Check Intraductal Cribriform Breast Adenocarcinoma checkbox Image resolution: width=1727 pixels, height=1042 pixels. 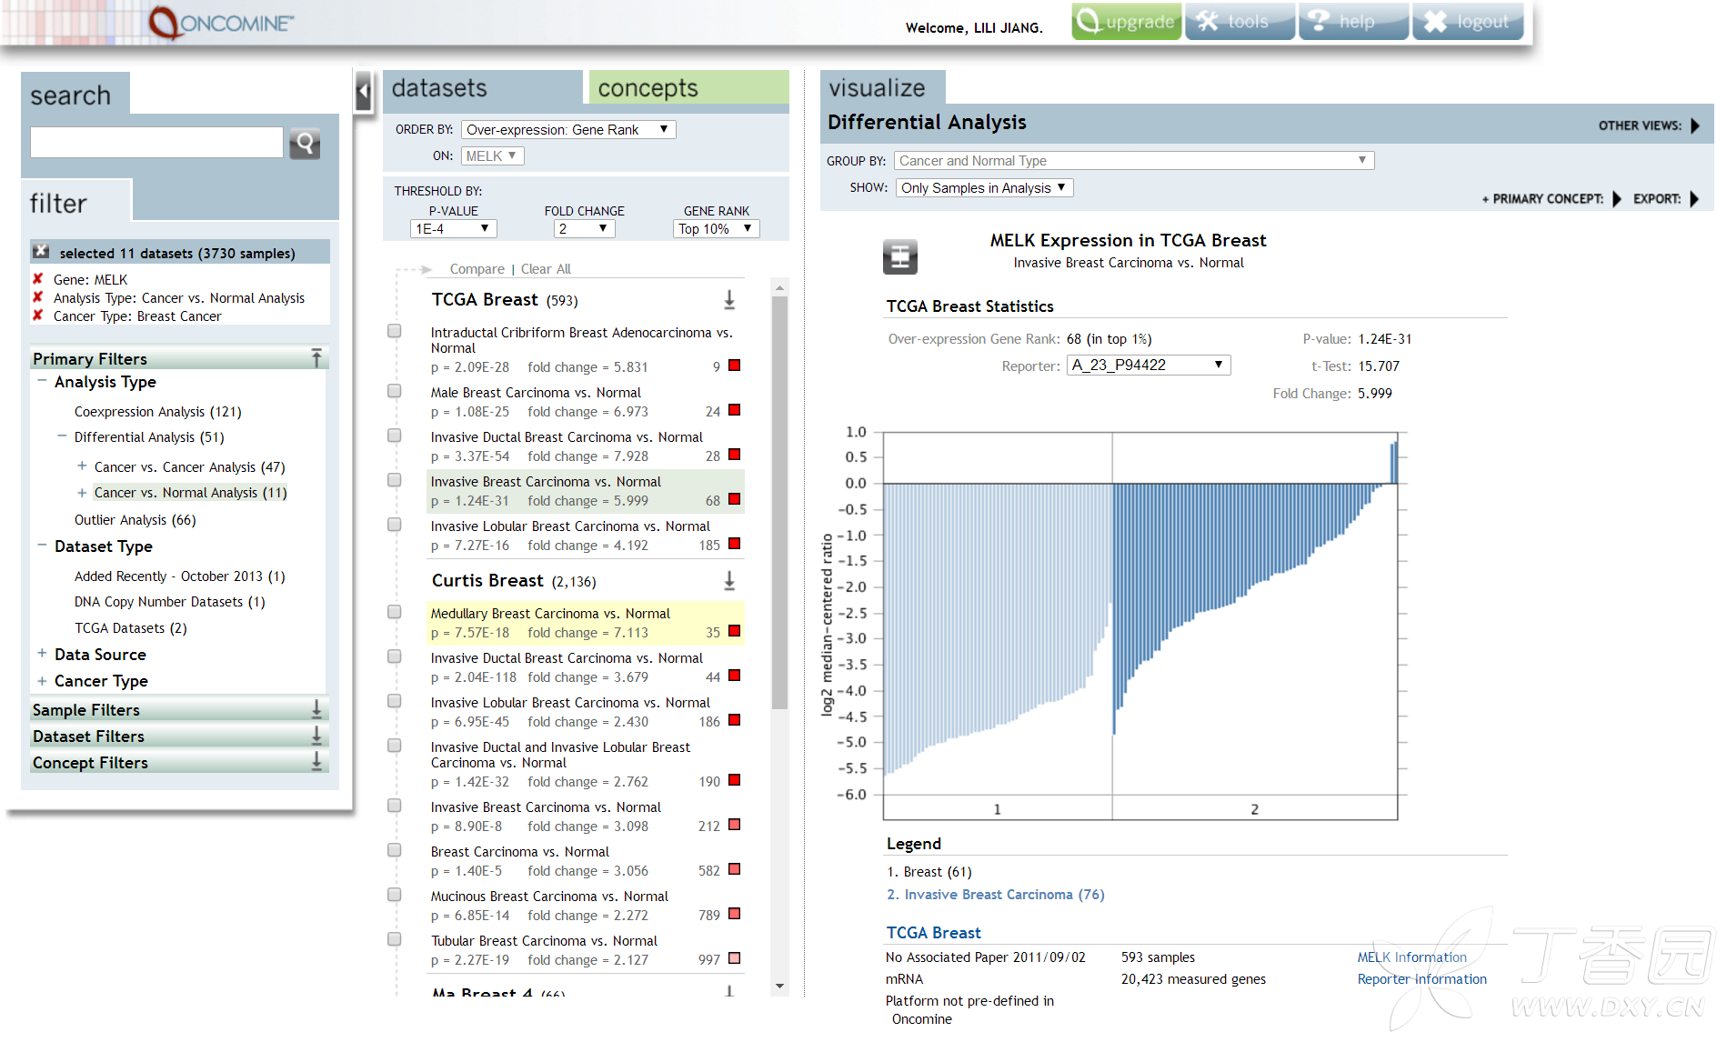[395, 331]
